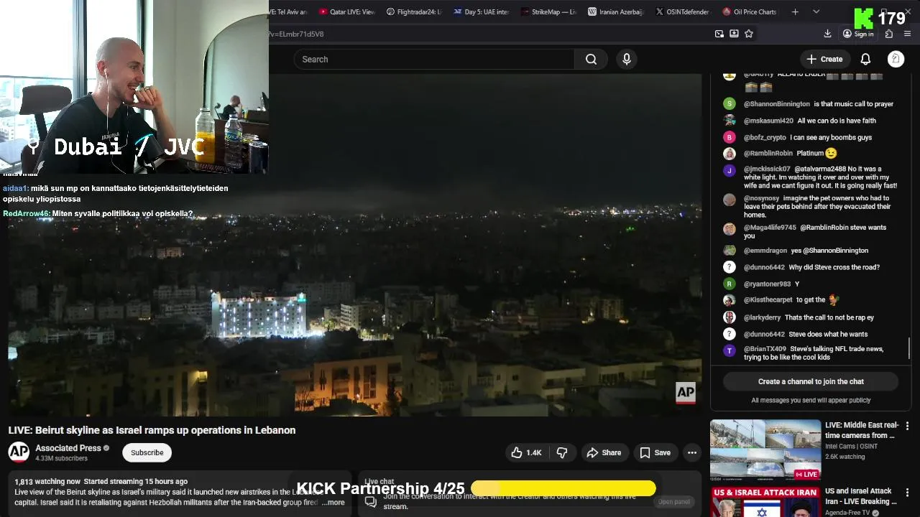Click Create a channel to join the chat
This screenshot has width=920, height=517.
point(811,381)
